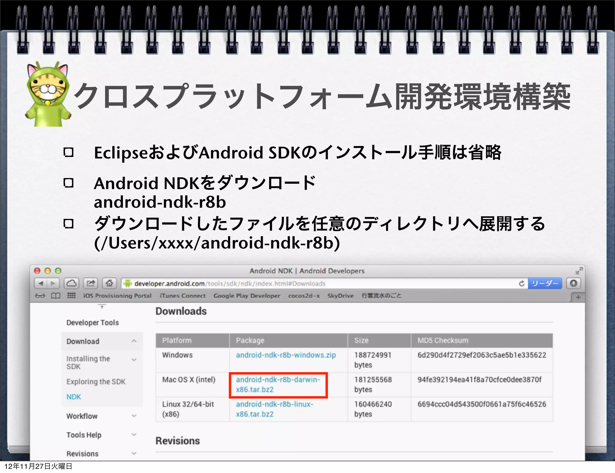Click checksum 6694ccc04d543500f0661a75f6c46526
Image resolution: width=615 pixels, height=473 pixels.
(x=482, y=404)
